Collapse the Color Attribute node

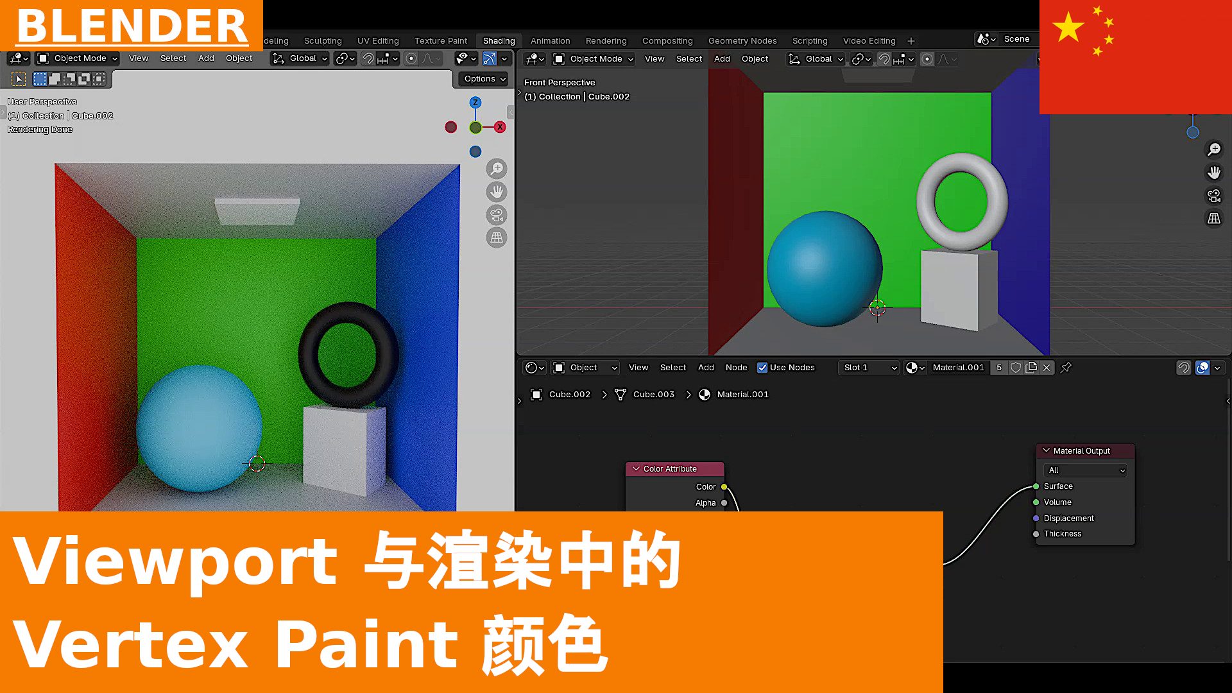click(636, 469)
